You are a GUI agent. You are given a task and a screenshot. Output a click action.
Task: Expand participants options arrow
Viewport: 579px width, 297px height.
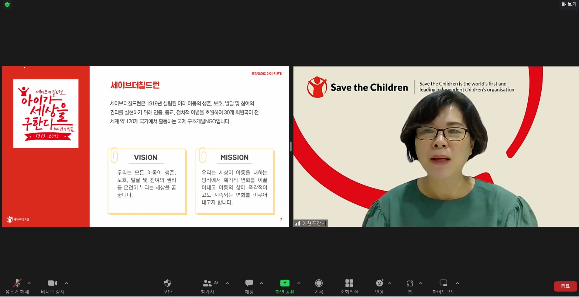[x=227, y=283]
